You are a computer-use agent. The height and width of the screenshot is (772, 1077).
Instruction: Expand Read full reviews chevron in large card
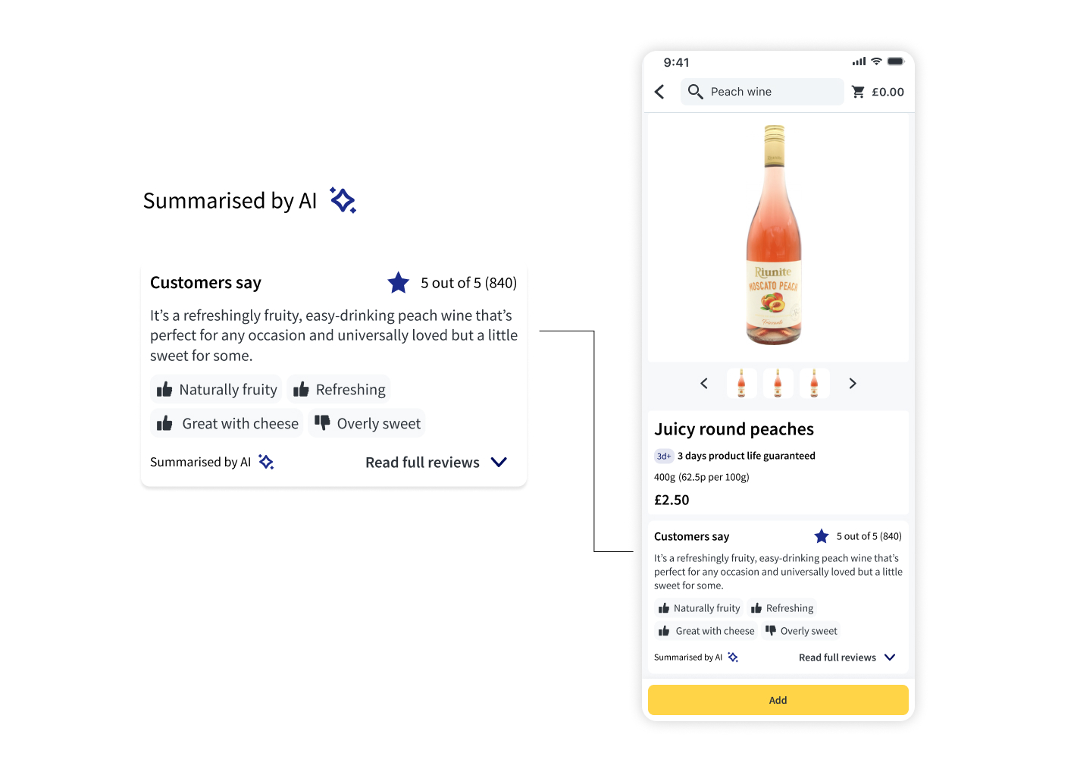[x=499, y=462]
